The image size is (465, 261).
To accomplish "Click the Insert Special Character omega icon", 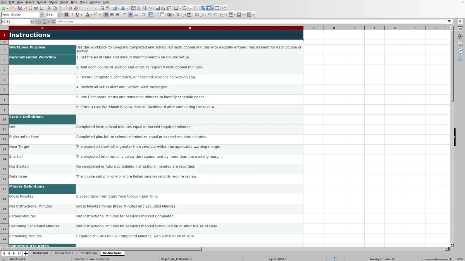I will click(176, 8).
